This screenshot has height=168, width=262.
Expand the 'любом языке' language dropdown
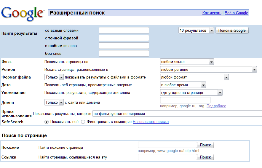[187, 62]
